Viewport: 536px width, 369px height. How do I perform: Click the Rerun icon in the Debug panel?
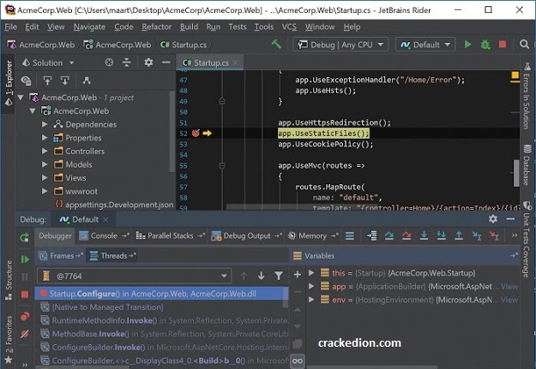(24, 237)
